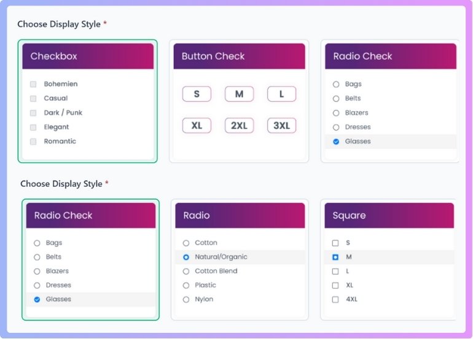The image size is (473, 339).
Task: Click the Dark / Punk label text
Action: click(63, 112)
